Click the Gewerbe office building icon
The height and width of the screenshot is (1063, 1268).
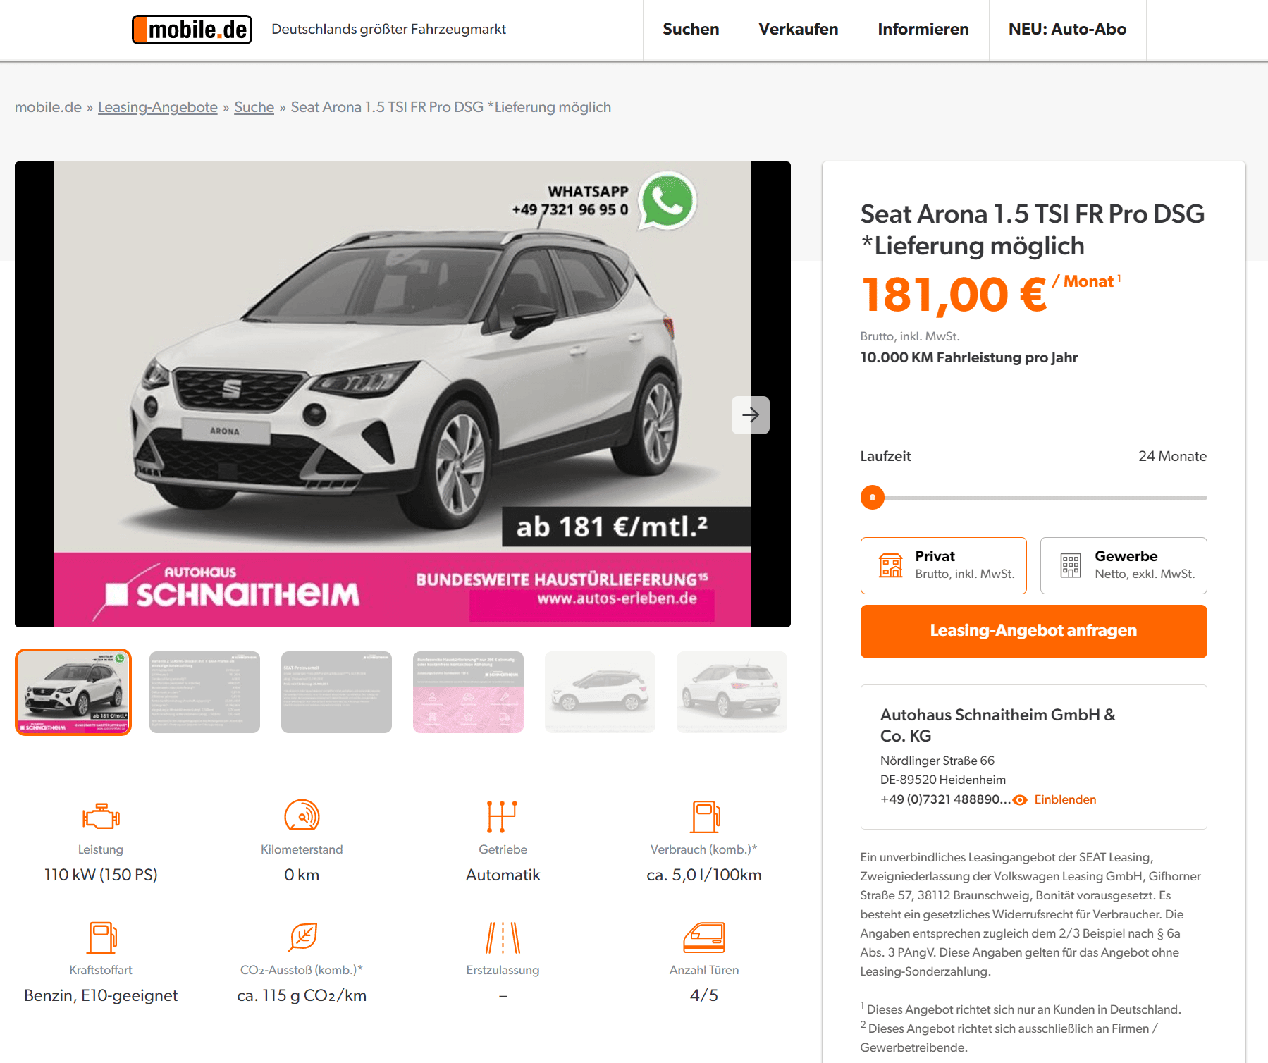pyautogui.click(x=1071, y=565)
